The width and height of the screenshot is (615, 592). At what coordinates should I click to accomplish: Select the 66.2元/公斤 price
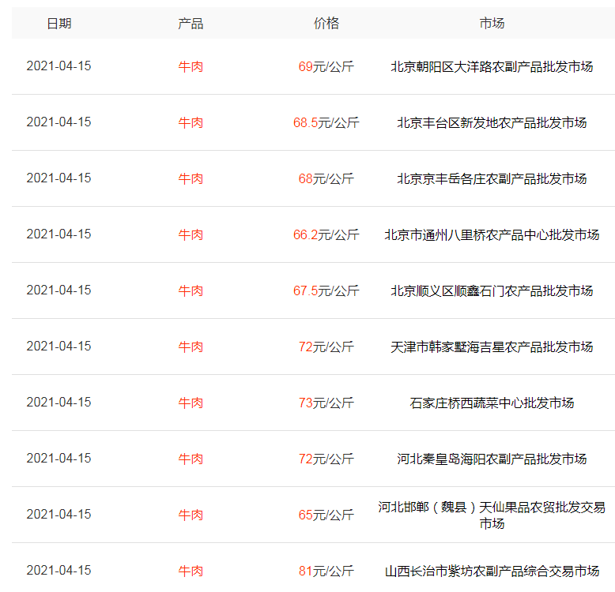326,234
